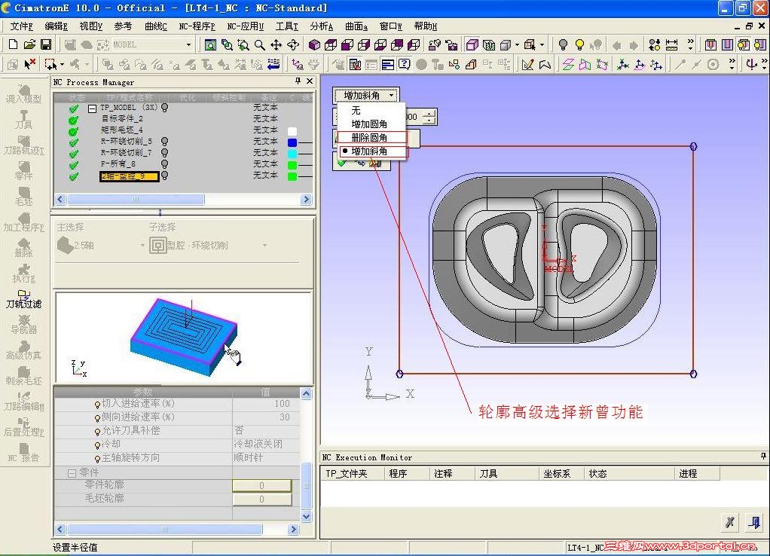Screen dimensions: 770x556
Task: Create a new file with the blank page icon
Action: (x=14, y=44)
